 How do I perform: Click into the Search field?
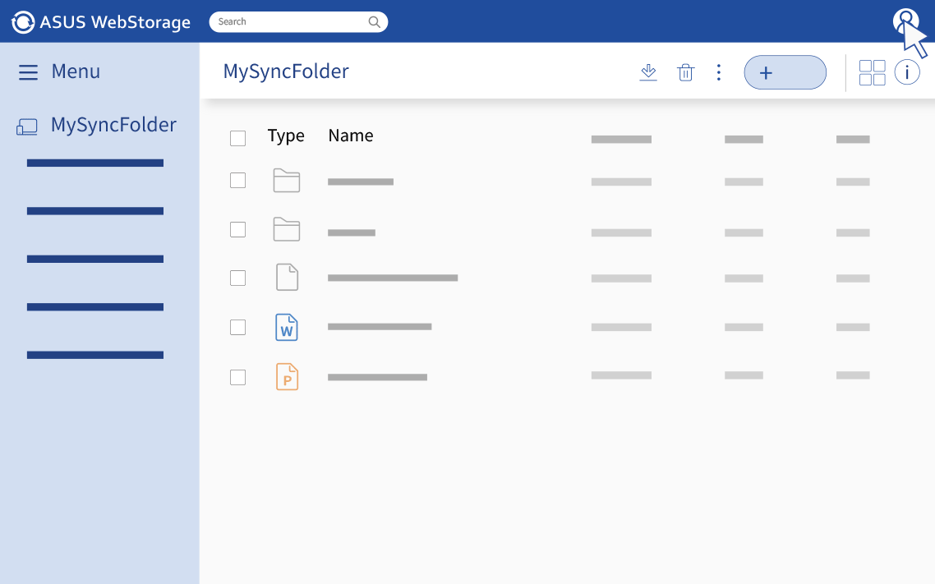(298, 22)
